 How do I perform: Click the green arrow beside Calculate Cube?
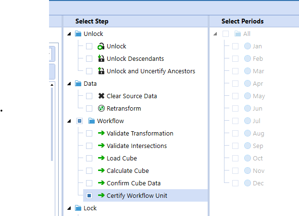pos(101,171)
